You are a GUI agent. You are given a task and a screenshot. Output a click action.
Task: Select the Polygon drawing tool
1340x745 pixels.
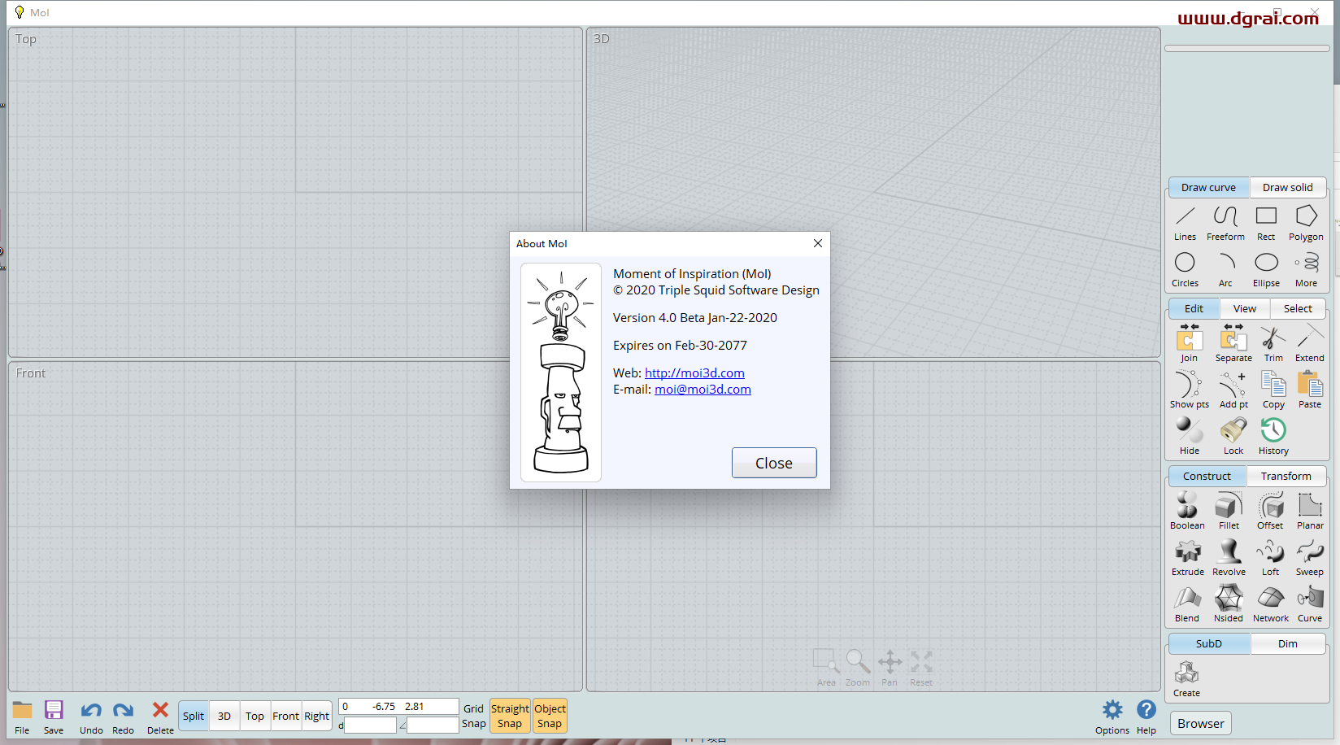click(x=1306, y=223)
